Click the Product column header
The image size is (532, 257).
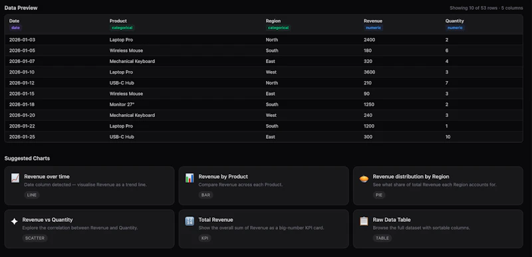118,21
